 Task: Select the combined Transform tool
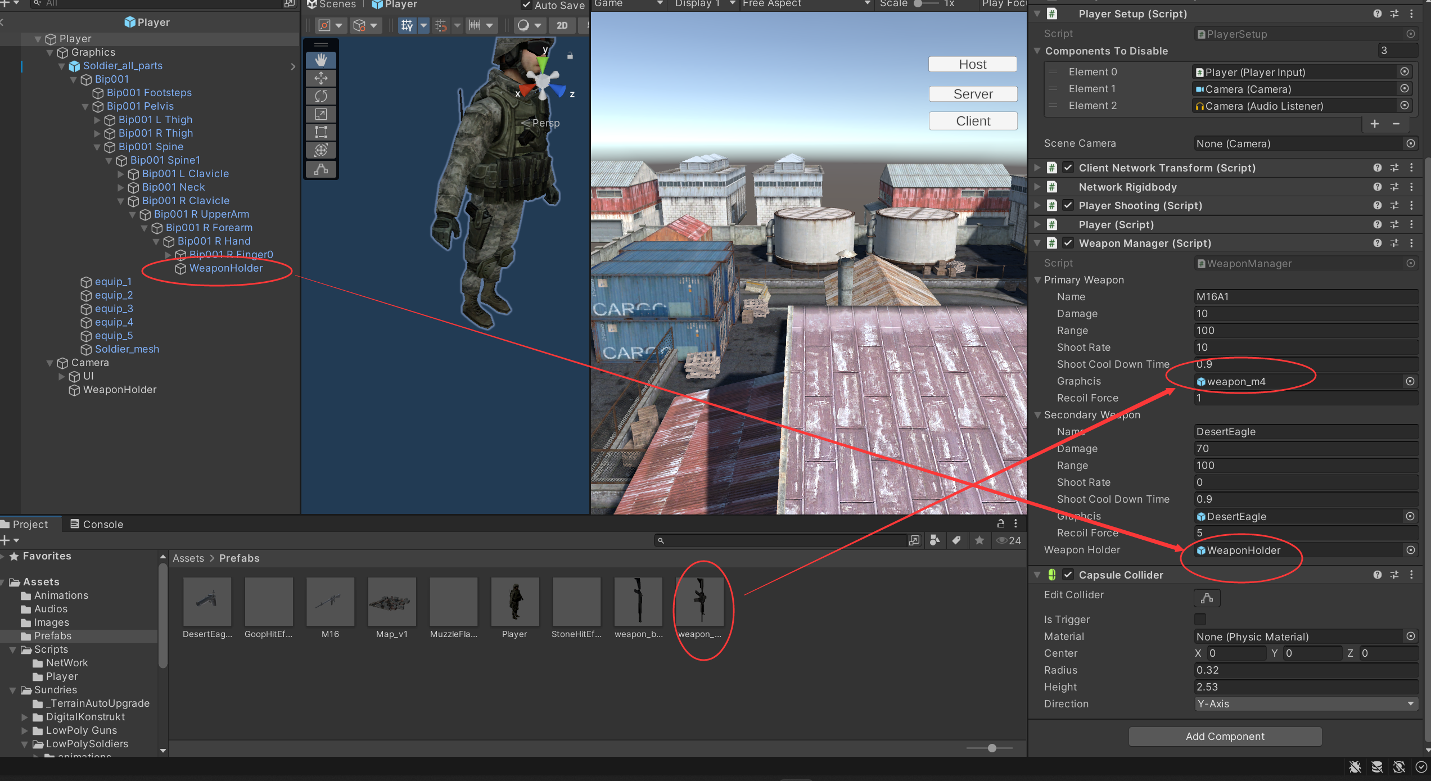321,150
